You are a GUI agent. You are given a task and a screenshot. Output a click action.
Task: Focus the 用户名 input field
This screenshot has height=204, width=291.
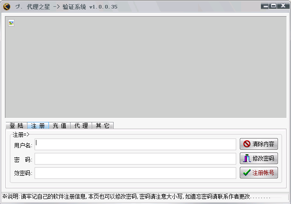point(135,144)
